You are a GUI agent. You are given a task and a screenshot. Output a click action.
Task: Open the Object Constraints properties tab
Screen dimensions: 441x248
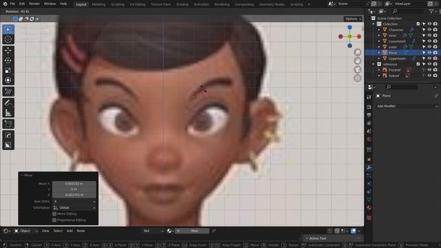tap(369, 192)
